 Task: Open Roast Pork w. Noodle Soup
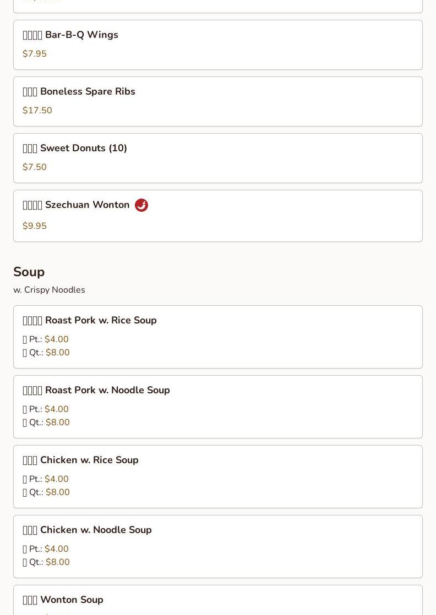pos(96,391)
